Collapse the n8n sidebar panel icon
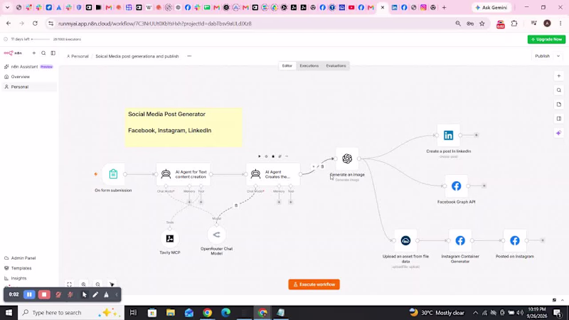 (53, 53)
